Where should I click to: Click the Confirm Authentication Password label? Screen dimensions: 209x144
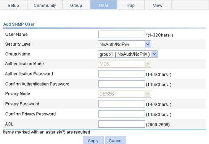click(37, 84)
